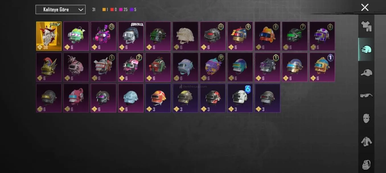Open the jacket category icon
The height and width of the screenshot is (173, 386).
366,141
